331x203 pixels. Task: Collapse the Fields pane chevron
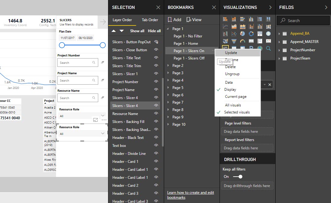point(326,7)
